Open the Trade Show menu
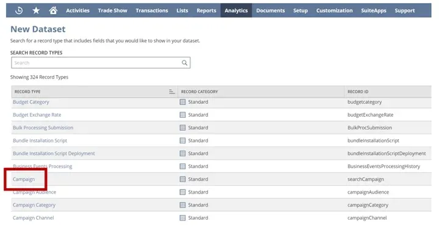439x229 pixels. [x=113, y=10]
